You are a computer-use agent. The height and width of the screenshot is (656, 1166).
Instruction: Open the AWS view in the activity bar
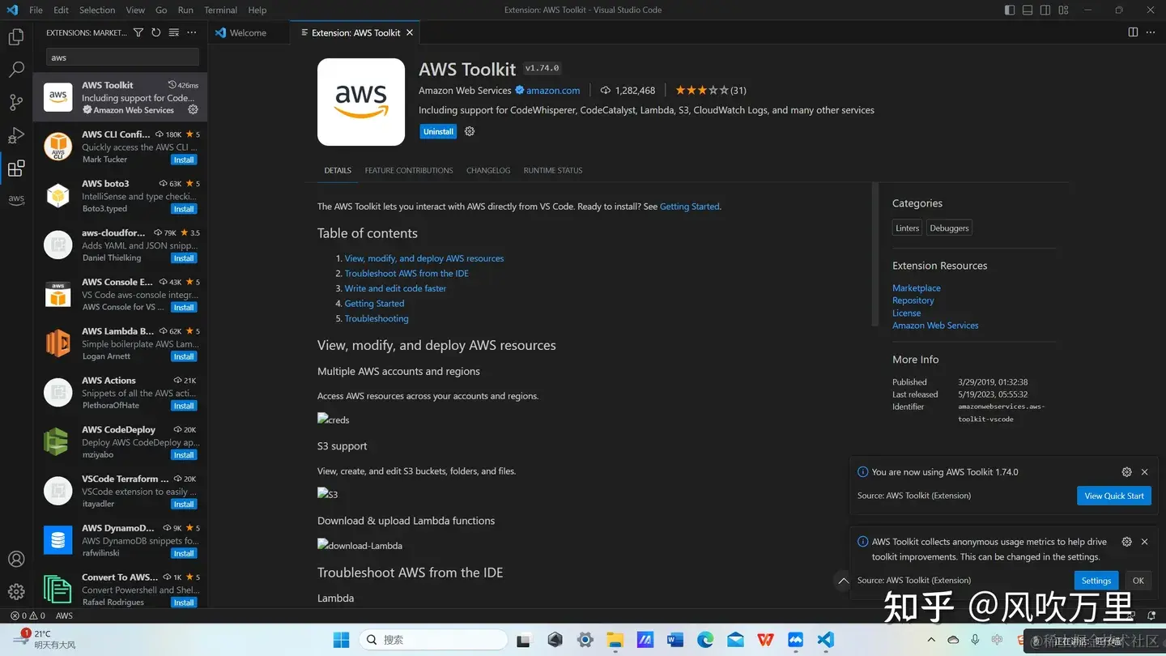click(16, 199)
